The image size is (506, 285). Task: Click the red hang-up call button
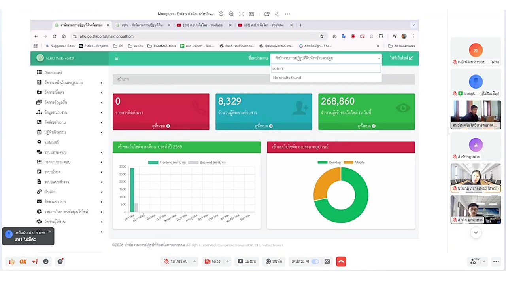(341, 262)
